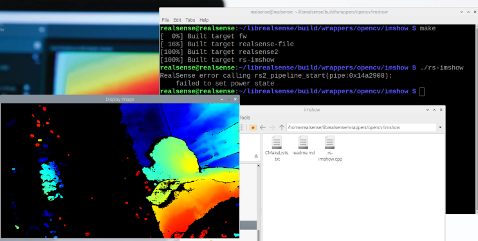The height and width of the screenshot is (241, 478).
Task: Open the Edit menu in the terminal window
Action: (177, 20)
